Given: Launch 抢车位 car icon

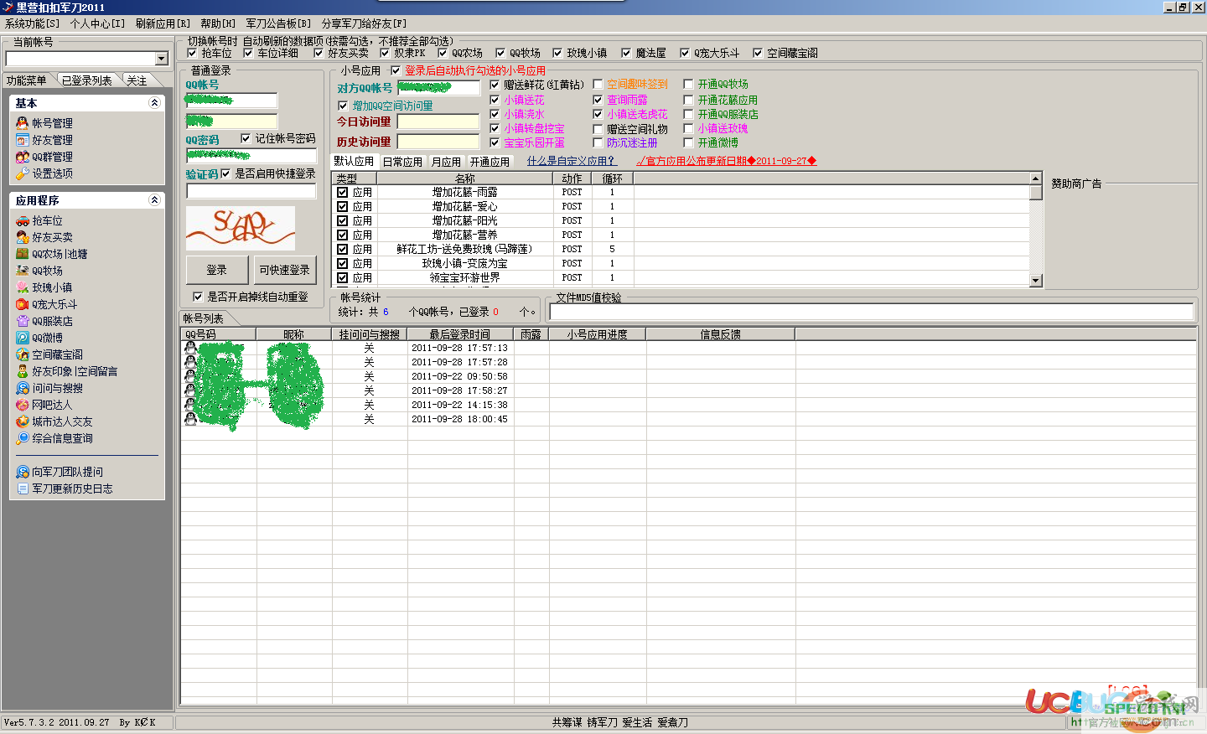Looking at the screenshot, I should coord(23,220).
